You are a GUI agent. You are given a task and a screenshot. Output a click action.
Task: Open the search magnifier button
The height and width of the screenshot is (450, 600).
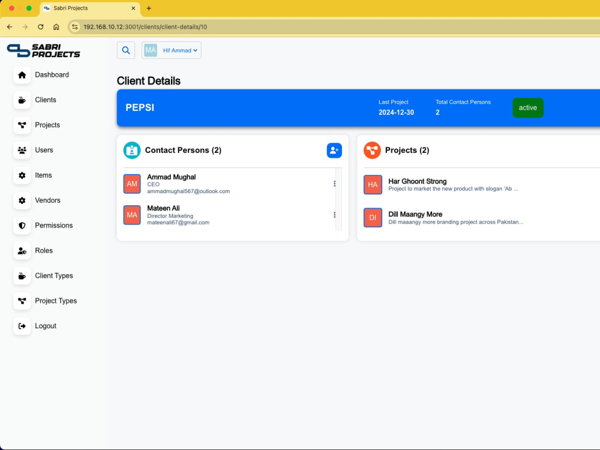pyautogui.click(x=126, y=50)
